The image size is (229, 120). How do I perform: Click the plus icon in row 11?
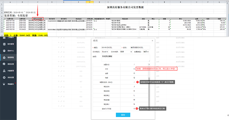(x=59, y=87)
